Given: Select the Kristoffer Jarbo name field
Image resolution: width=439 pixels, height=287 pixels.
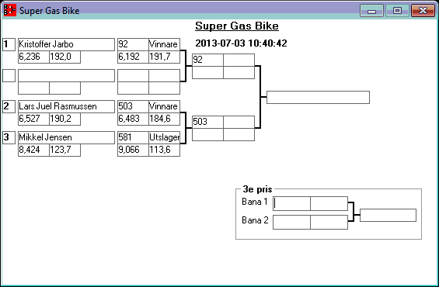Looking at the screenshot, I should click(66, 44).
